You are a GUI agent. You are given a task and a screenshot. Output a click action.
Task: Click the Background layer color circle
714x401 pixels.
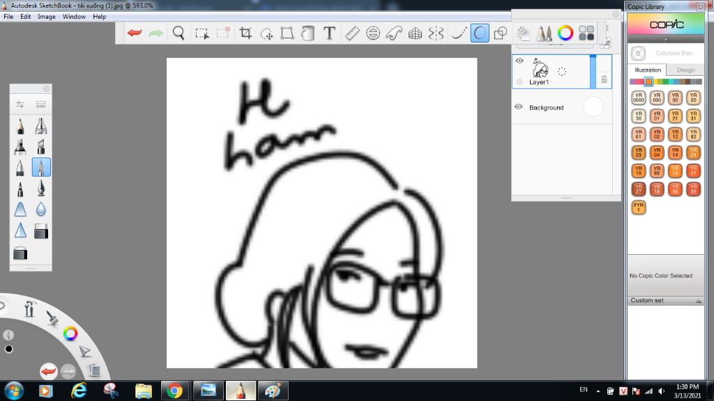[593, 107]
